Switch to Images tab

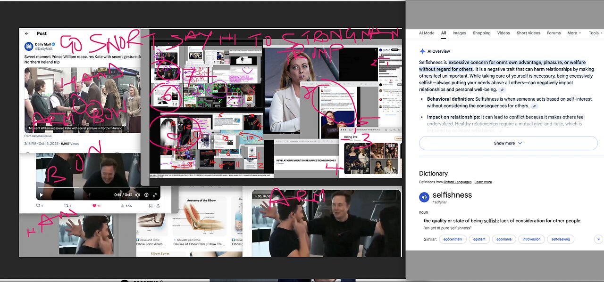pos(459,33)
